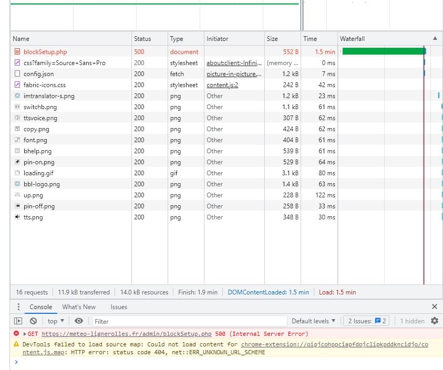The height and width of the screenshot is (370, 443).
Task: Click the fabric-icons.css stylesheet icon
Action: point(17,84)
